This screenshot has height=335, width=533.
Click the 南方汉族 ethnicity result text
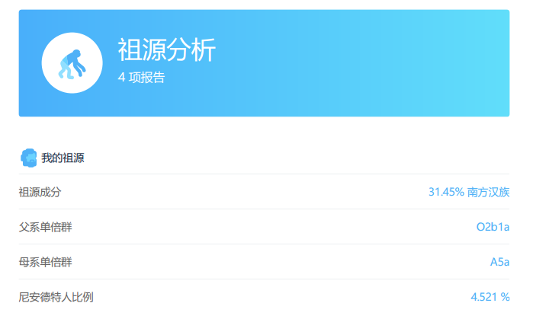[x=488, y=192]
